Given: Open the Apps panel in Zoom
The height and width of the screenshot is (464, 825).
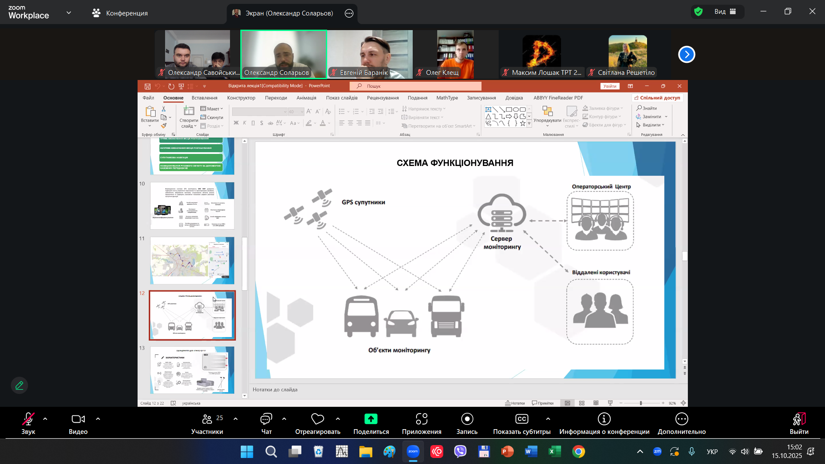Looking at the screenshot, I should (421, 424).
